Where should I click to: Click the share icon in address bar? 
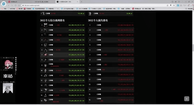pyautogui.click(x=167, y=5)
